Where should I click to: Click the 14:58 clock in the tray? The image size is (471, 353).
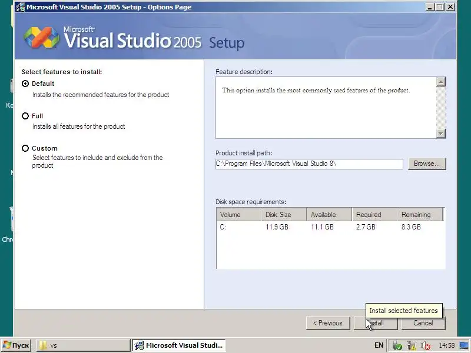click(x=447, y=345)
